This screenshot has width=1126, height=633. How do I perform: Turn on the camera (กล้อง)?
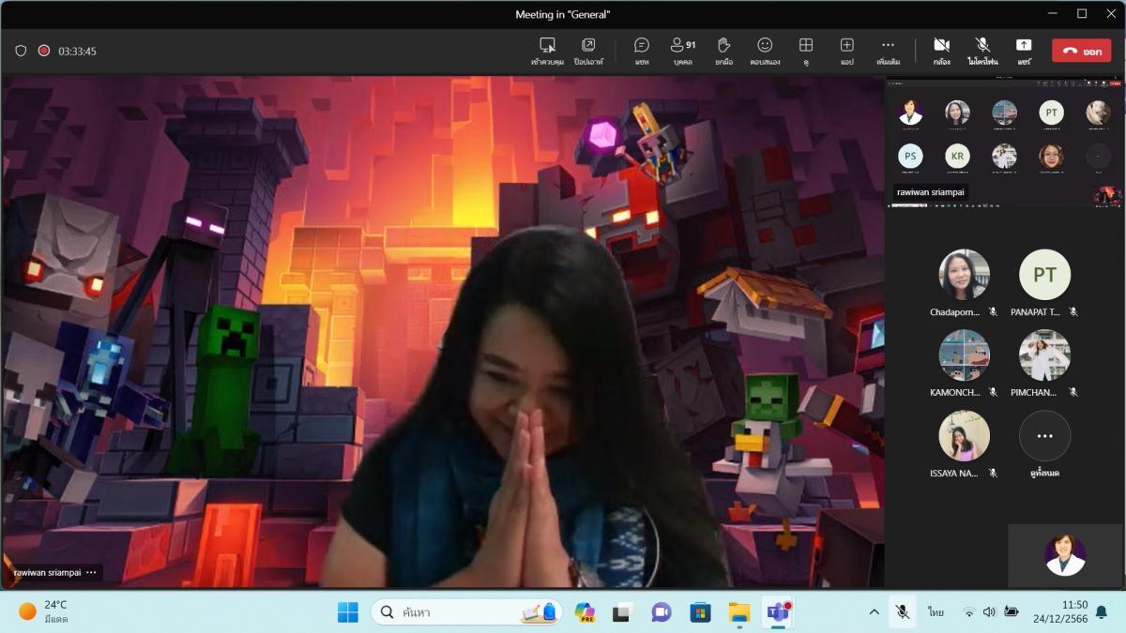click(941, 51)
